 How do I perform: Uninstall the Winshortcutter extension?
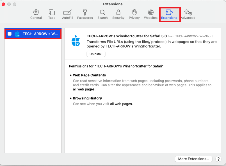click(x=96, y=54)
